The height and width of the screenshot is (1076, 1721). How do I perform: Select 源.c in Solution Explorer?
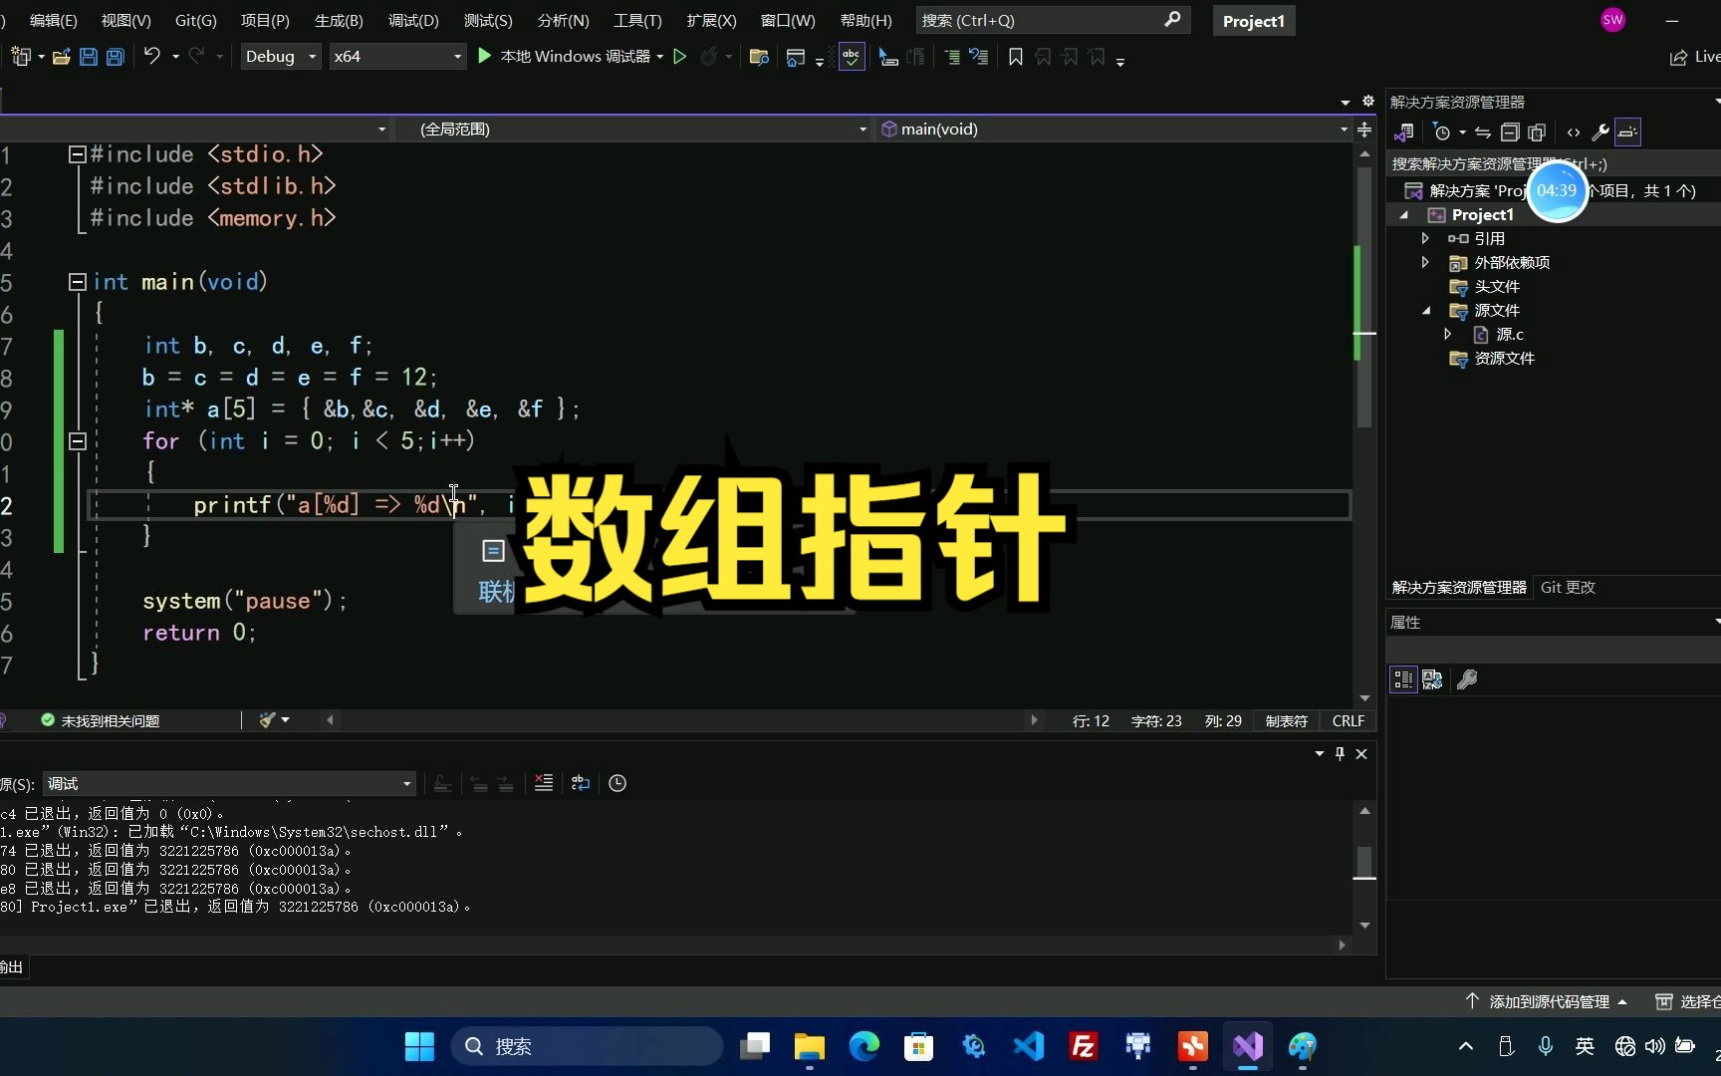click(1509, 335)
